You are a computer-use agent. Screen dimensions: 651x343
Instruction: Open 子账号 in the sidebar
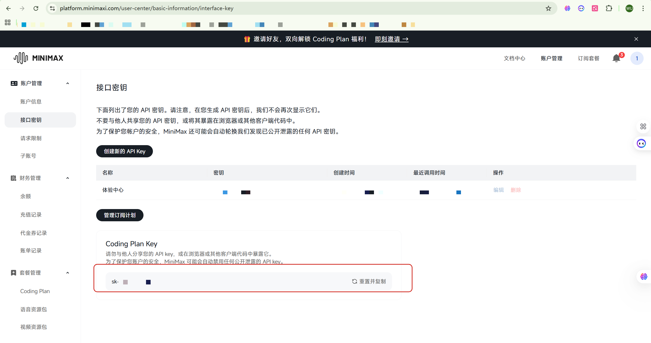click(x=28, y=156)
